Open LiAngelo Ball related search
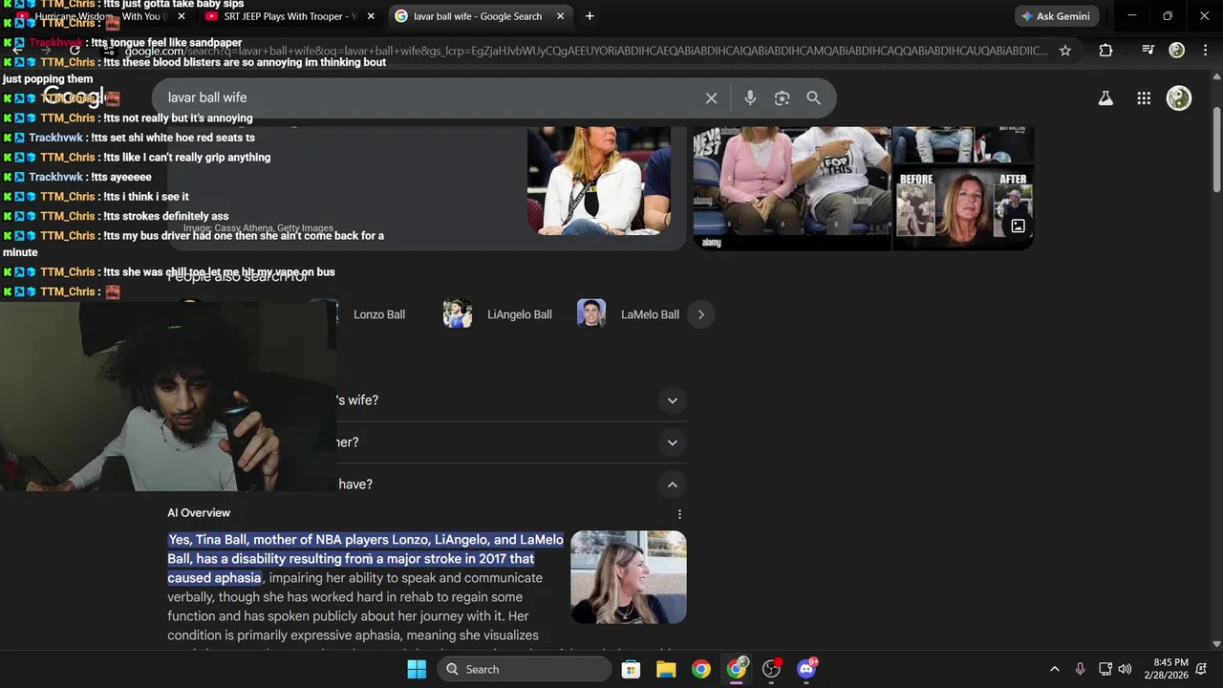This screenshot has width=1223, height=688. coord(498,314)
